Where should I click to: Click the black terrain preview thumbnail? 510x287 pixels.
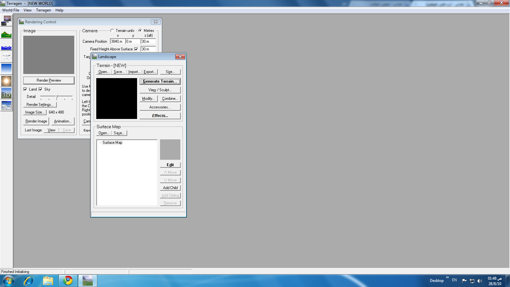point(117,99)
